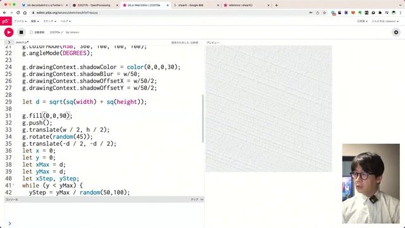The width and height of the screenshot is (405, 228).
Task: Go forward in browser history
Action: [11, 13]
